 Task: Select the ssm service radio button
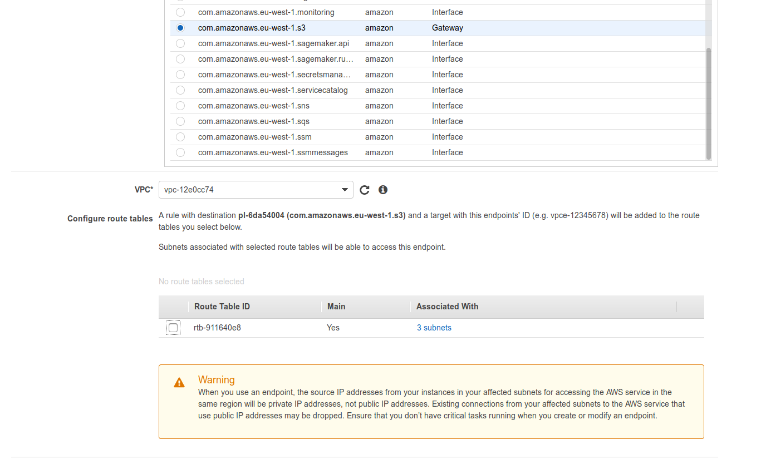(180, 136)
